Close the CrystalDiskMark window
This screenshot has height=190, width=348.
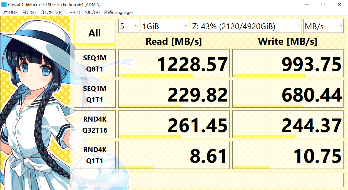pos(339,4)
